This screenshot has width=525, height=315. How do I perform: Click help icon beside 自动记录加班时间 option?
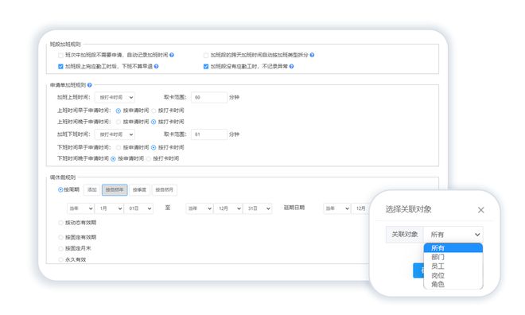point(172,55)
